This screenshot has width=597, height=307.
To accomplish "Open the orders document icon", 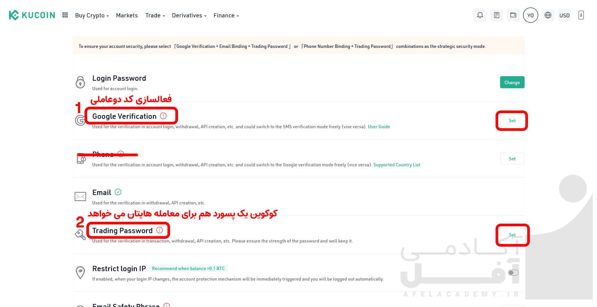I will 497,15.
